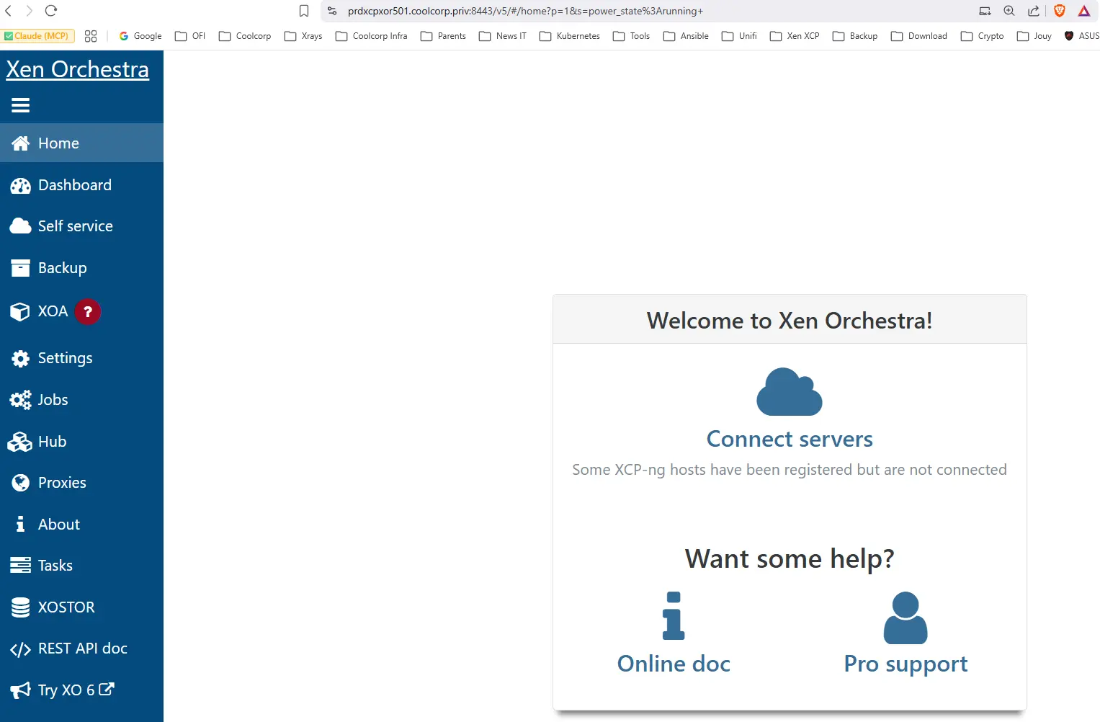Select the Proxies globe icon
Viewport: 1100px width, 722px height.
(x=20, y=483)
